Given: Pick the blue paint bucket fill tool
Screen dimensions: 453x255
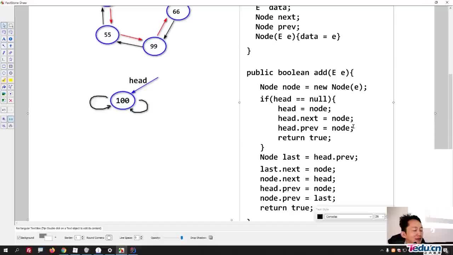Looking at the screenshot, I should 4,87.
